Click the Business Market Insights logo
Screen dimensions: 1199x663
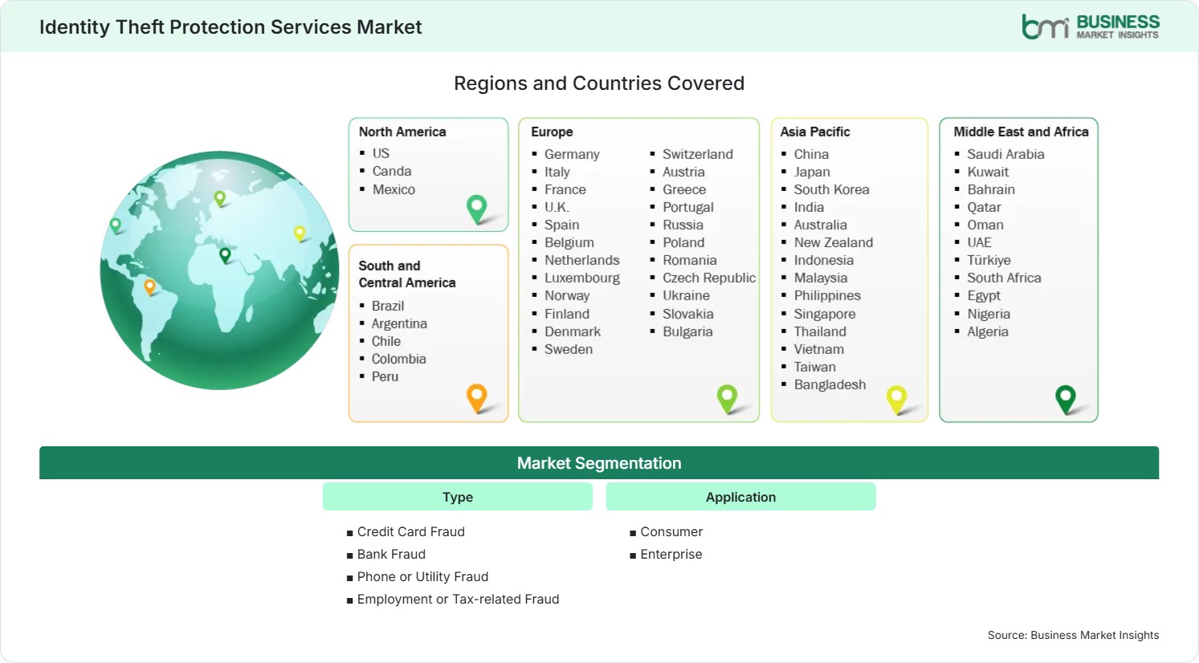click(x=1091, y=26)
